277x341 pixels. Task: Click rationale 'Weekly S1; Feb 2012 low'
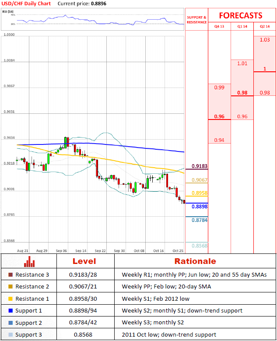(156, 299)
